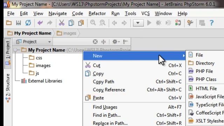
Task: Navigate Back with left arrow icon
Action: click(114, 23)
